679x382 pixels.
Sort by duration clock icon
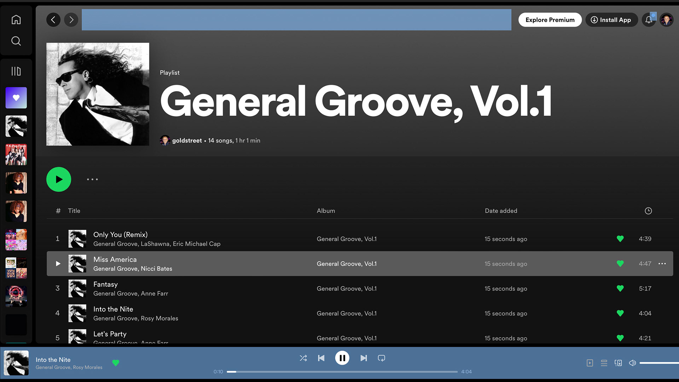point(648,211)
